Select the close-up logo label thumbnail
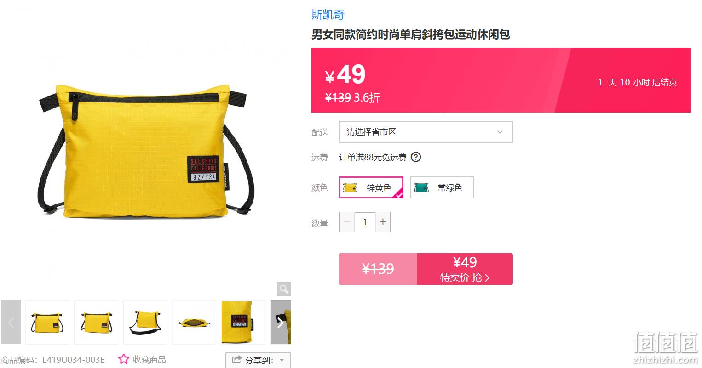This screenshot has height=368, width=702. coord(243,322)
